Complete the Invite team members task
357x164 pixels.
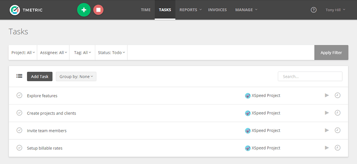[19, 130]
